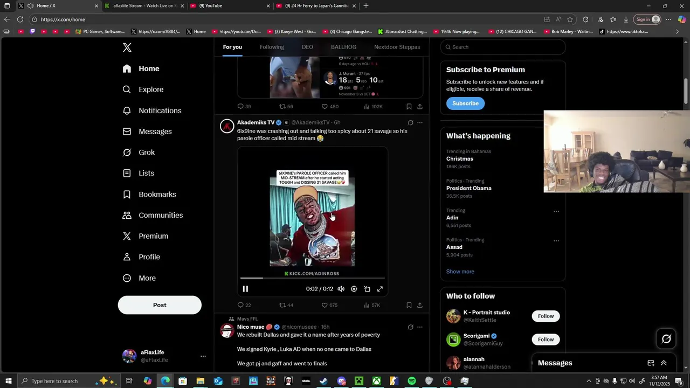This screenshot has width=690, height=388.
Task: Switch to the DEO tab
Action: click(307, 47)
